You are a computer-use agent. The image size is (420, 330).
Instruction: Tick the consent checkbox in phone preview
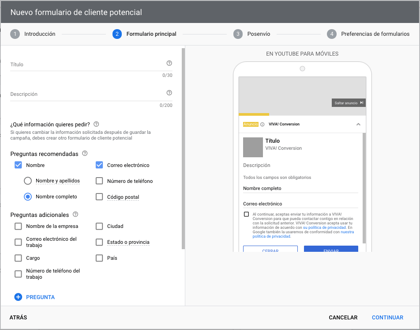(x=246, y=214)
